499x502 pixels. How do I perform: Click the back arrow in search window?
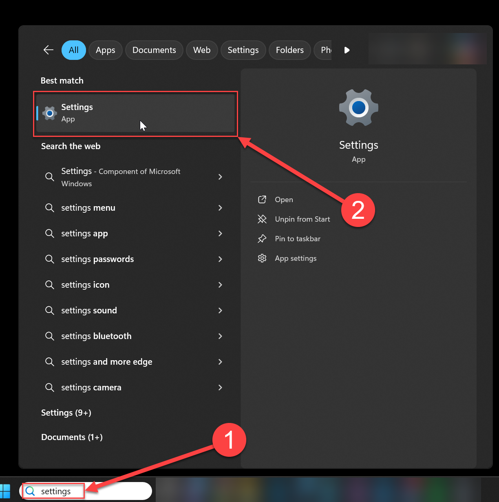tap(48, 50)
